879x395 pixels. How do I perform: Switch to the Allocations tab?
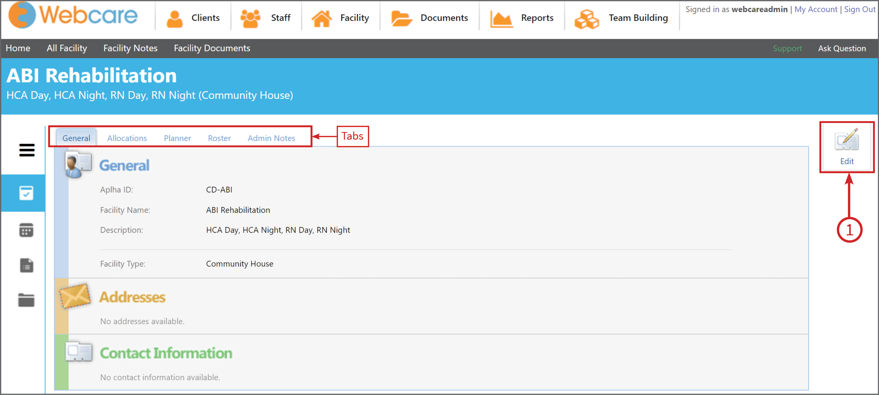(126, 138)
